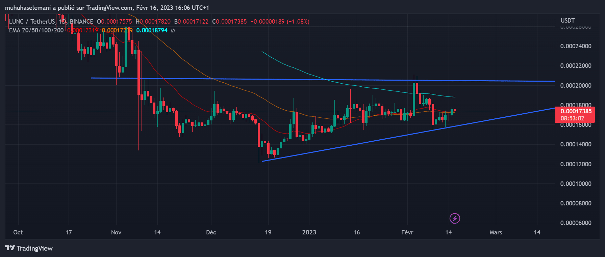Click the price axis label 0.00006000
The image size is (605, 257).
click(x=576, y=223)
